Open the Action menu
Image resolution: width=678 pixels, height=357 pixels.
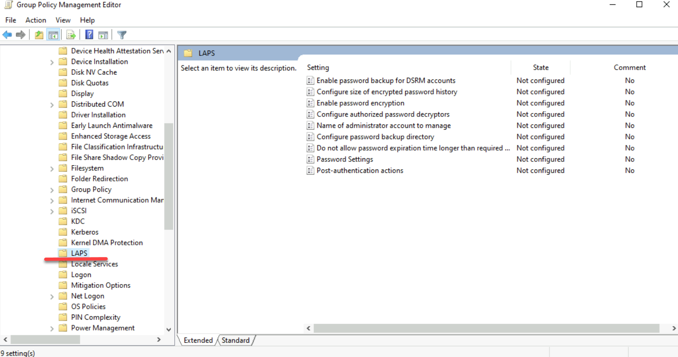click(36, 20)
